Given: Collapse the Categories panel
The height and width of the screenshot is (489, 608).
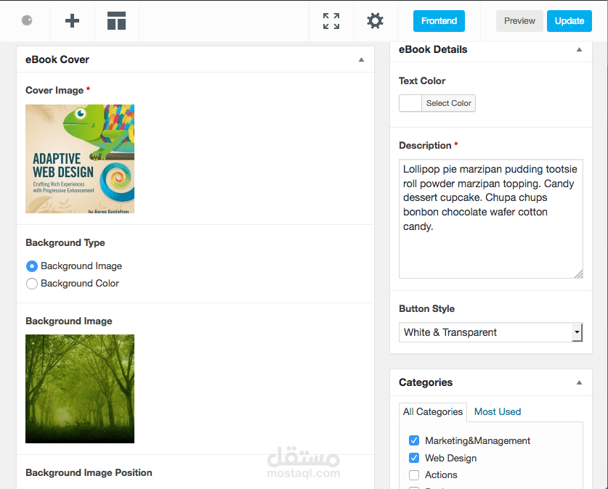Looking at the screenshot, I should (579, 382).
